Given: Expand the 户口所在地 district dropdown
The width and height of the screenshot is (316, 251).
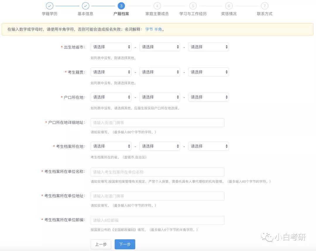Looking at the screenshot, I should (209, 97).
